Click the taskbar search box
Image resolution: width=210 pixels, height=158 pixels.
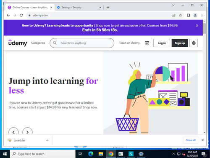(43, 154)
